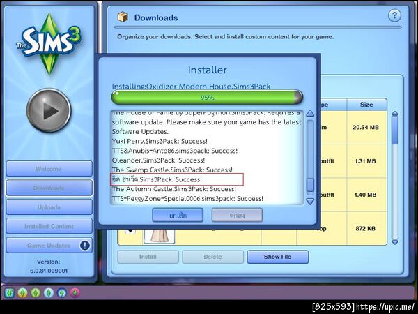Open the help question mark icon
This screenshot has height=314, width=418.
pyautogui.click(x=394, y=16)
